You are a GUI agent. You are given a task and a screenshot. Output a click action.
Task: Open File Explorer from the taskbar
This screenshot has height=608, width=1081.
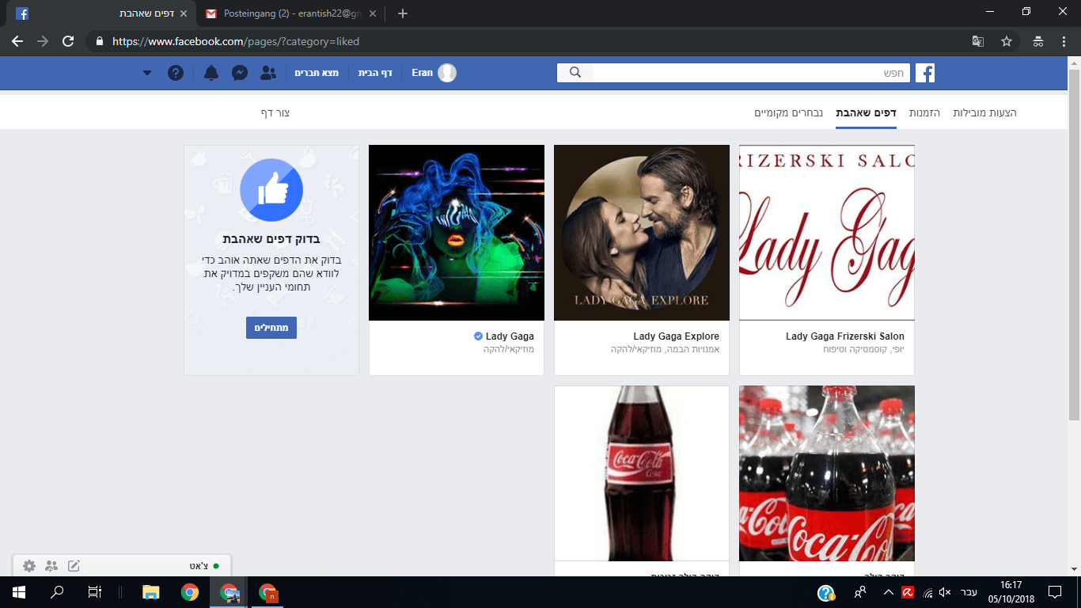150,591
